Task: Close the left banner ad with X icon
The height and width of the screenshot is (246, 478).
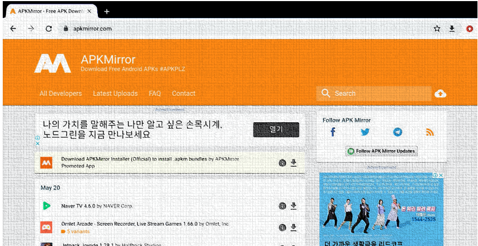Action: click(38, 143)
